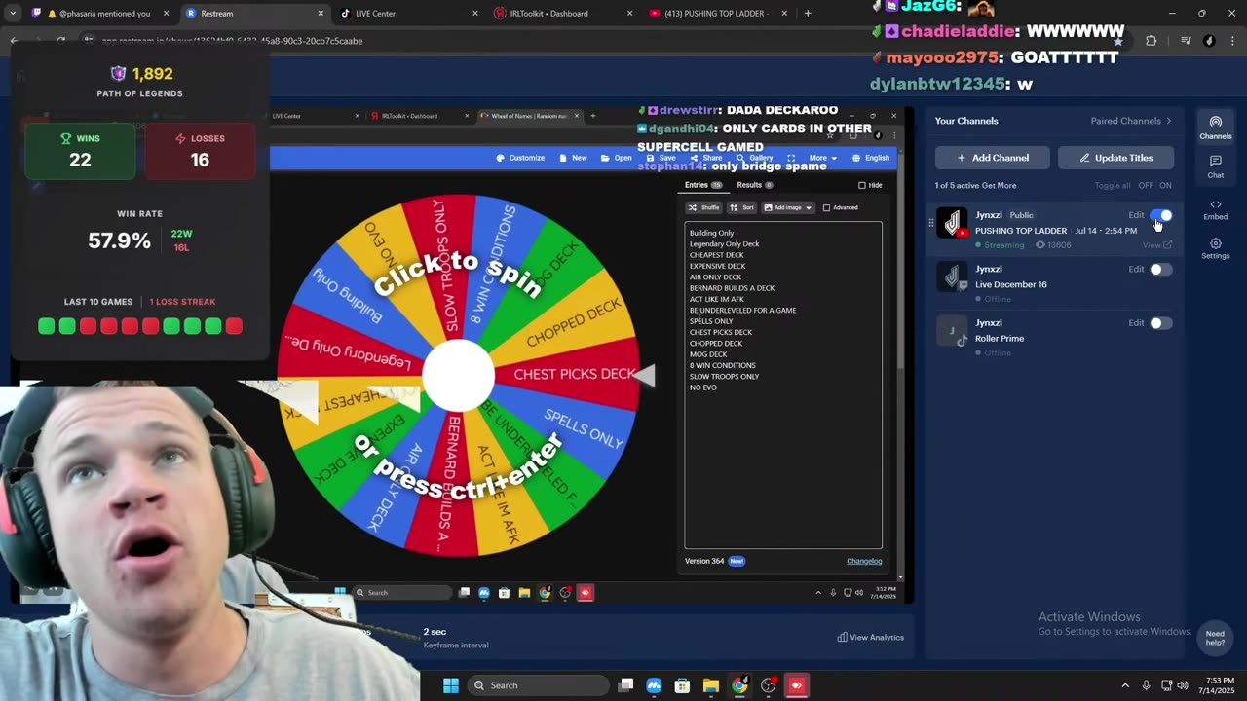Toggle all channels OFF
Screen dimensions: 1247x701
[1146, 186]
